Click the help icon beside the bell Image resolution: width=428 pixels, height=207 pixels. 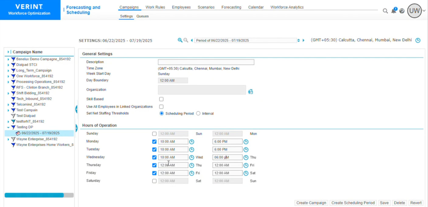pos(402,11)
